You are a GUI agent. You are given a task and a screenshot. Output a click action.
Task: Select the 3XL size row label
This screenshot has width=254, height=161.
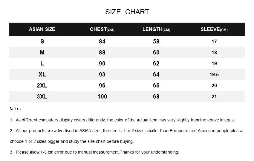42,96
